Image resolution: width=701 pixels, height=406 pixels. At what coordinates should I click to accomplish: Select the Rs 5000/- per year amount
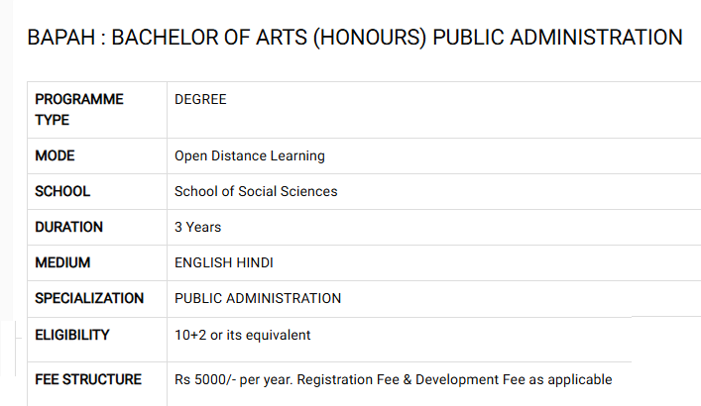pyautogui.click(x=234, y=379)
